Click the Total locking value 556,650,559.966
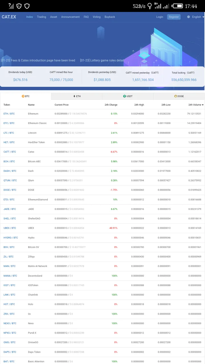This screenshot has height=364, width=205. click(184, 80)
